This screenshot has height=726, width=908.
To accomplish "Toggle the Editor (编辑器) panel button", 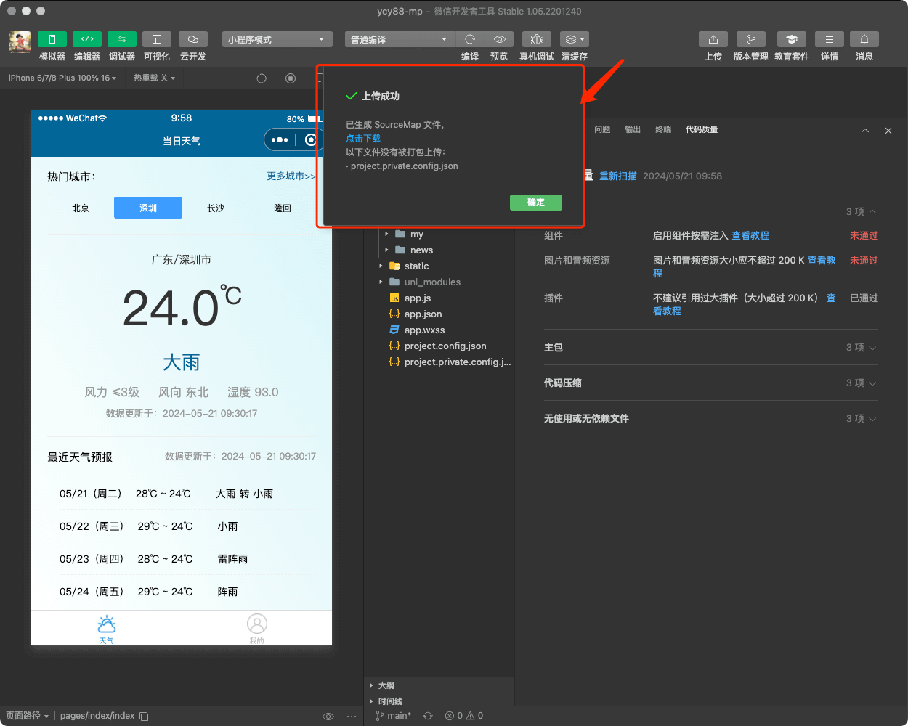I will [x=86, y=40].
